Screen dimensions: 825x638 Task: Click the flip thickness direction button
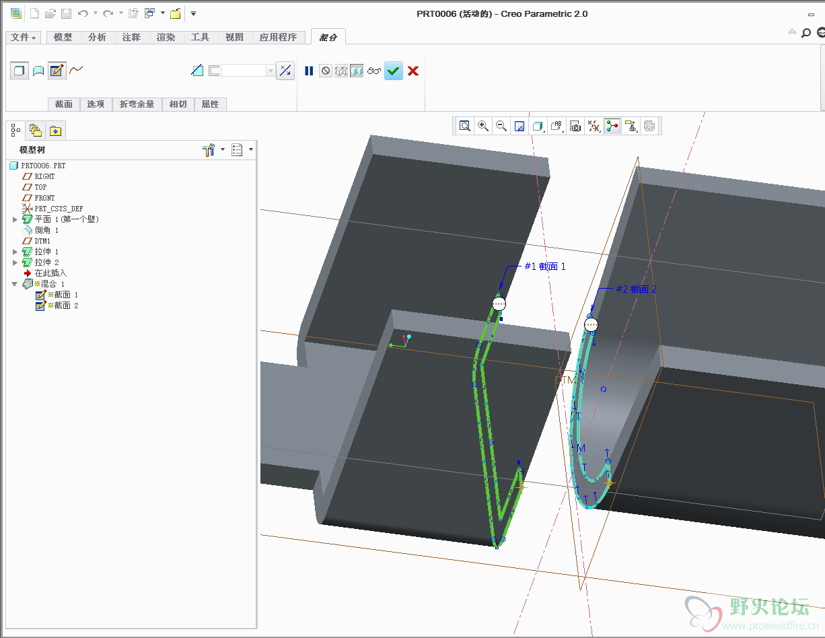(x=285, y=71)
